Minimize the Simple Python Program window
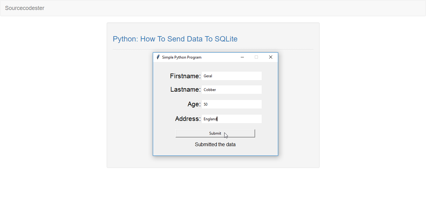This screenshot has height=206, width=426. 242,57
